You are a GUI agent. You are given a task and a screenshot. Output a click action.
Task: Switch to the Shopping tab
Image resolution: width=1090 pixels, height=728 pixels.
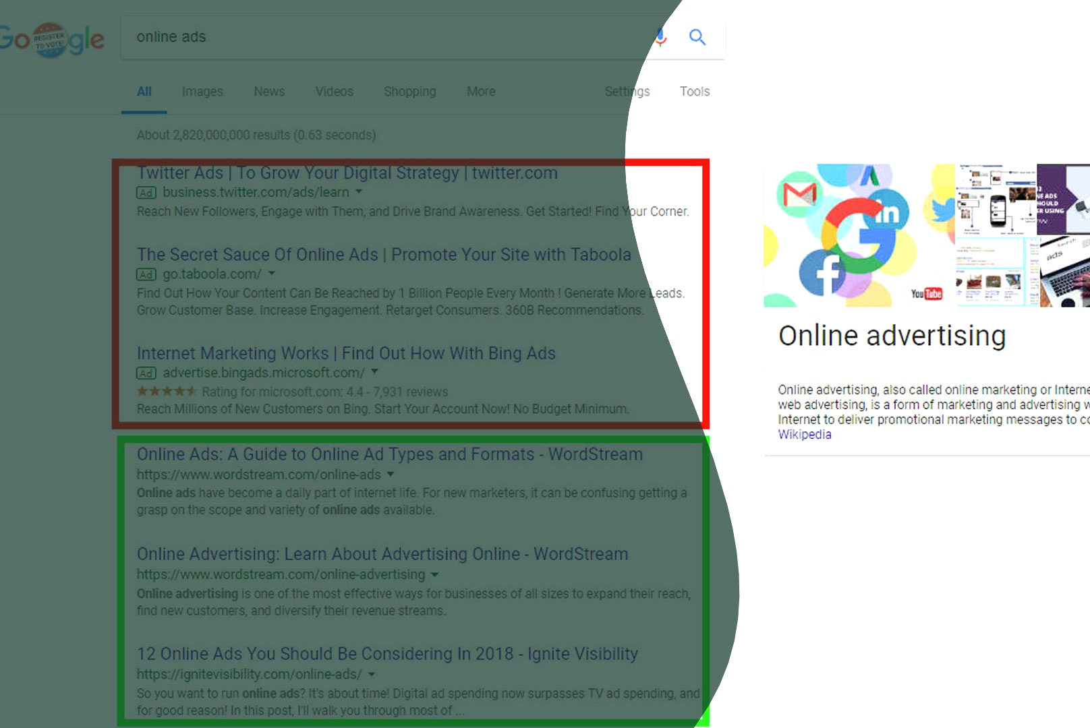(x=410, y=92)
